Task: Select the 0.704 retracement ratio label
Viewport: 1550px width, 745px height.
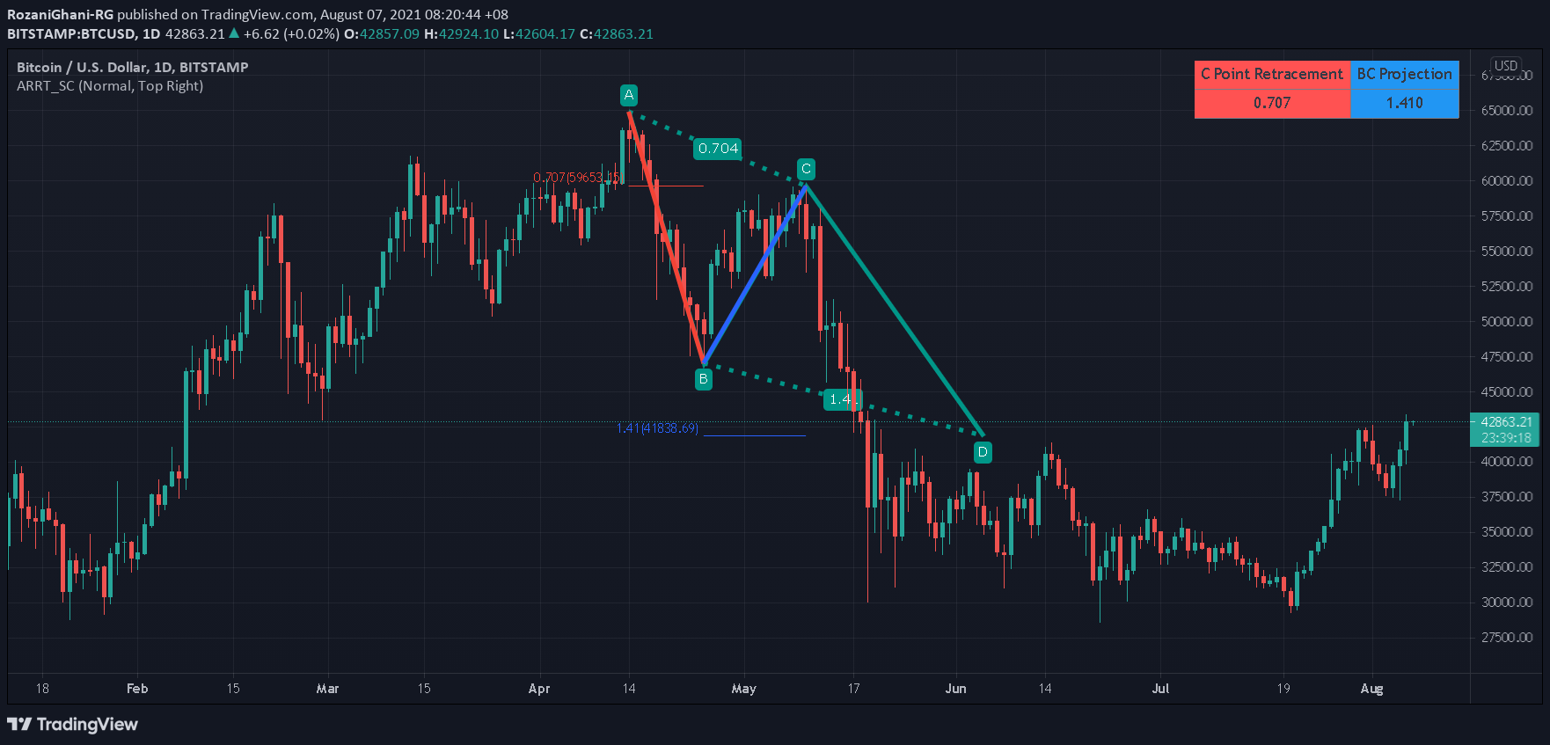Action: point(718,149)
